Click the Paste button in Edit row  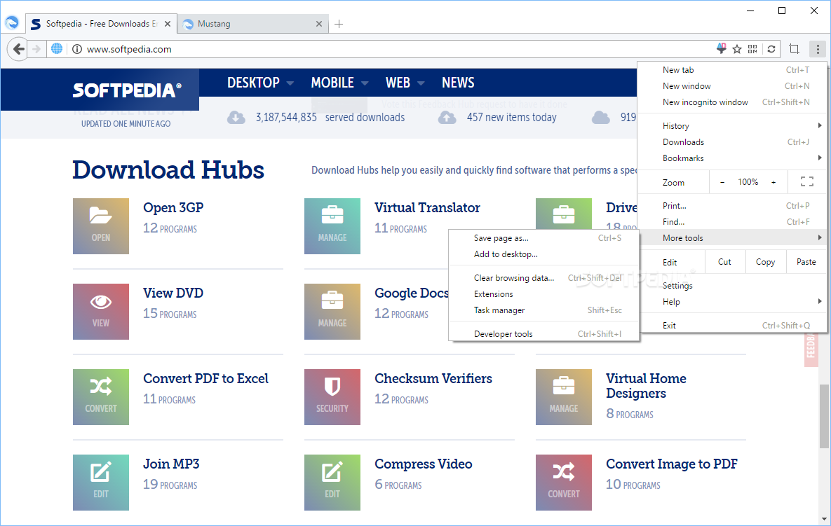[x=806, y=262]
